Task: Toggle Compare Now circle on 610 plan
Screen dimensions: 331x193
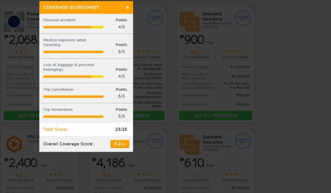Action: tap(243, 141)
